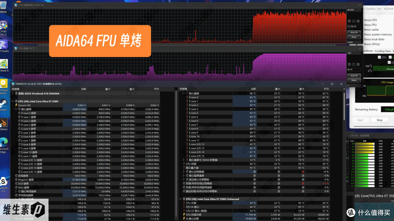Screen dimensions: 394x221
Task: Open the Microsoft Edge desktop shortcut
Action: (4, 145)
